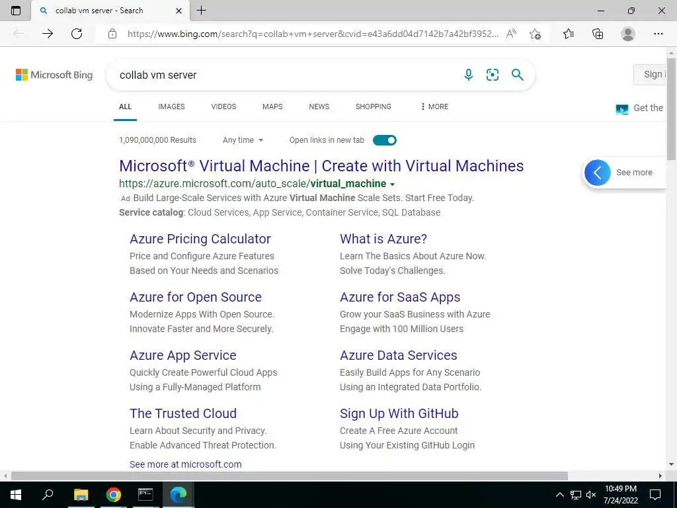
Task: Open the Any time filter dropdown
Action: pyautogui.click(x=243, y=140)
